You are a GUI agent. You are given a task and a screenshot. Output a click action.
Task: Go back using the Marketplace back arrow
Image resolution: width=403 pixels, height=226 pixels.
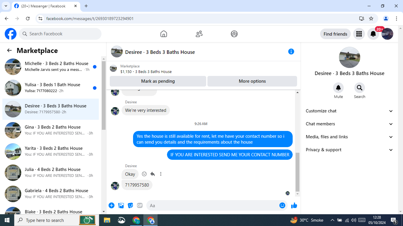[9, 50]
